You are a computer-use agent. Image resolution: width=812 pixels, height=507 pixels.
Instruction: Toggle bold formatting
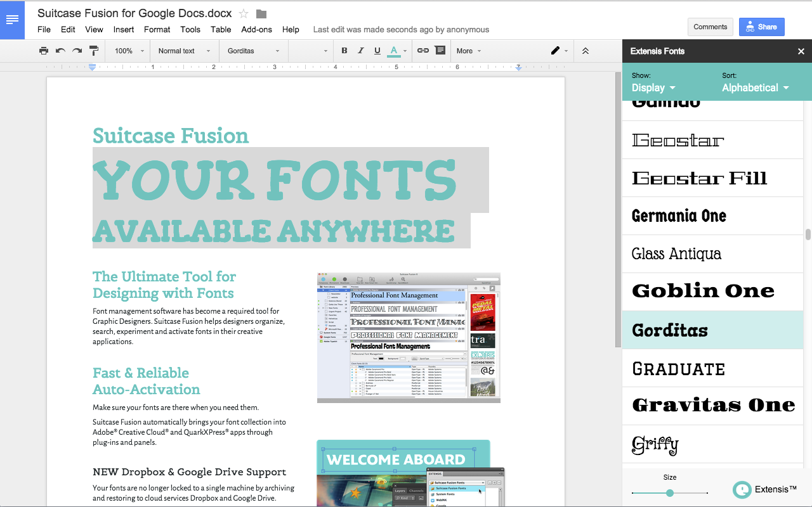(x=344, y=51)
